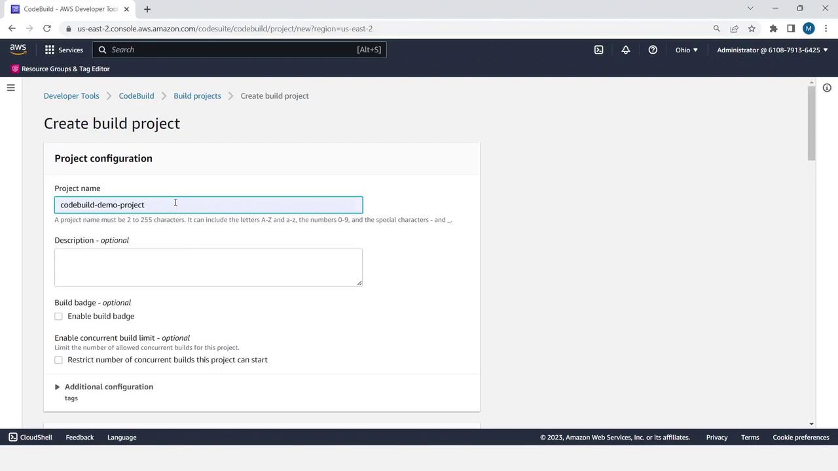Click the browser back arrow
Screen dimensions: 838x471
(12, 29)
